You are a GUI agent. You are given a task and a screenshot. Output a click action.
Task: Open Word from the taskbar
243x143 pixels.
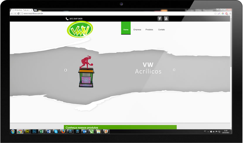(49, 132)
